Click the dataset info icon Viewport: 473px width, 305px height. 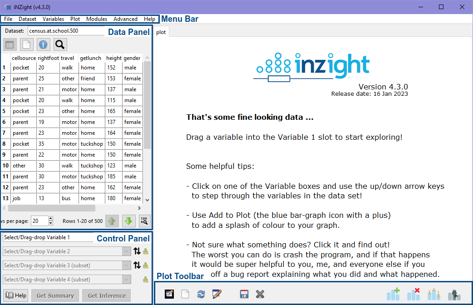[43, 44]
